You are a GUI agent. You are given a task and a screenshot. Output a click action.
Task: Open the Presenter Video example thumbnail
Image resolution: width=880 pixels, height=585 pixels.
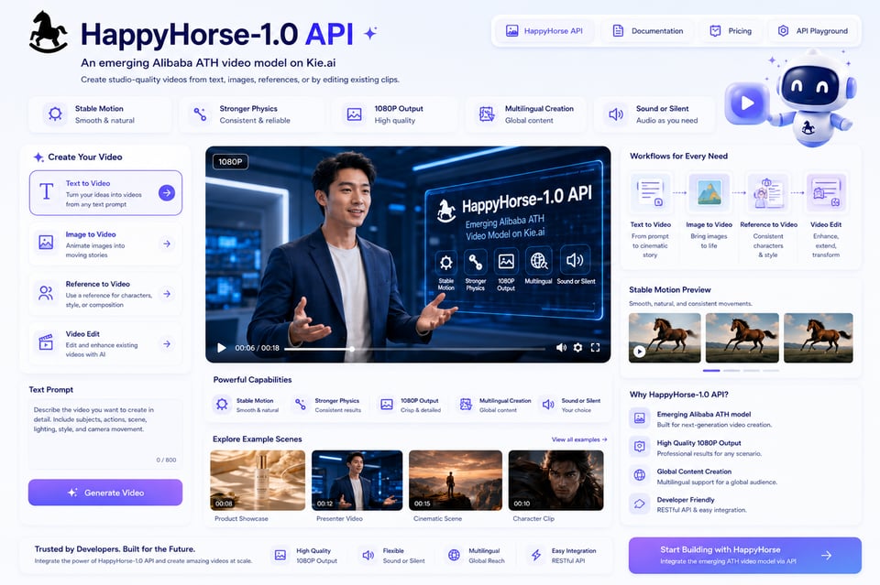[357, 481]
